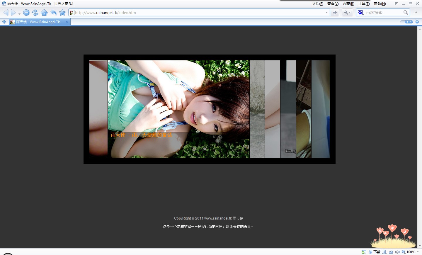Stop loading the page

(x=26, y=13)
